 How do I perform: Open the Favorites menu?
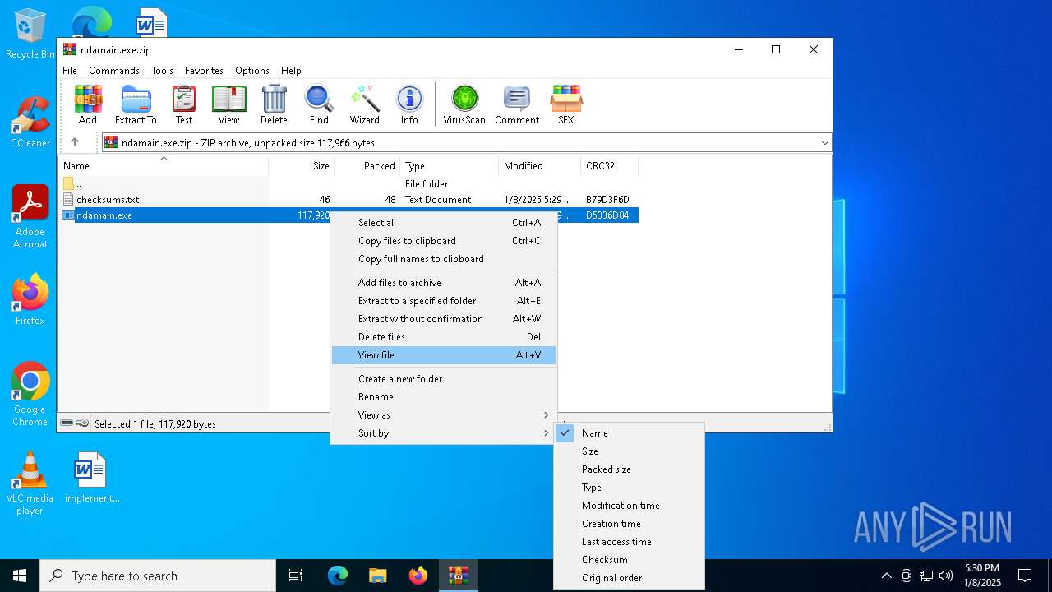coord(204,71)
